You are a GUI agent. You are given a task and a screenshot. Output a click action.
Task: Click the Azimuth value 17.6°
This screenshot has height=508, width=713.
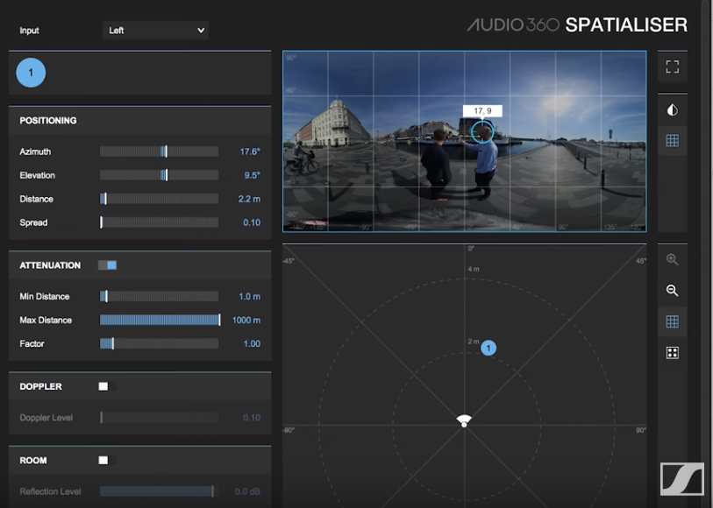coord(250,152)
